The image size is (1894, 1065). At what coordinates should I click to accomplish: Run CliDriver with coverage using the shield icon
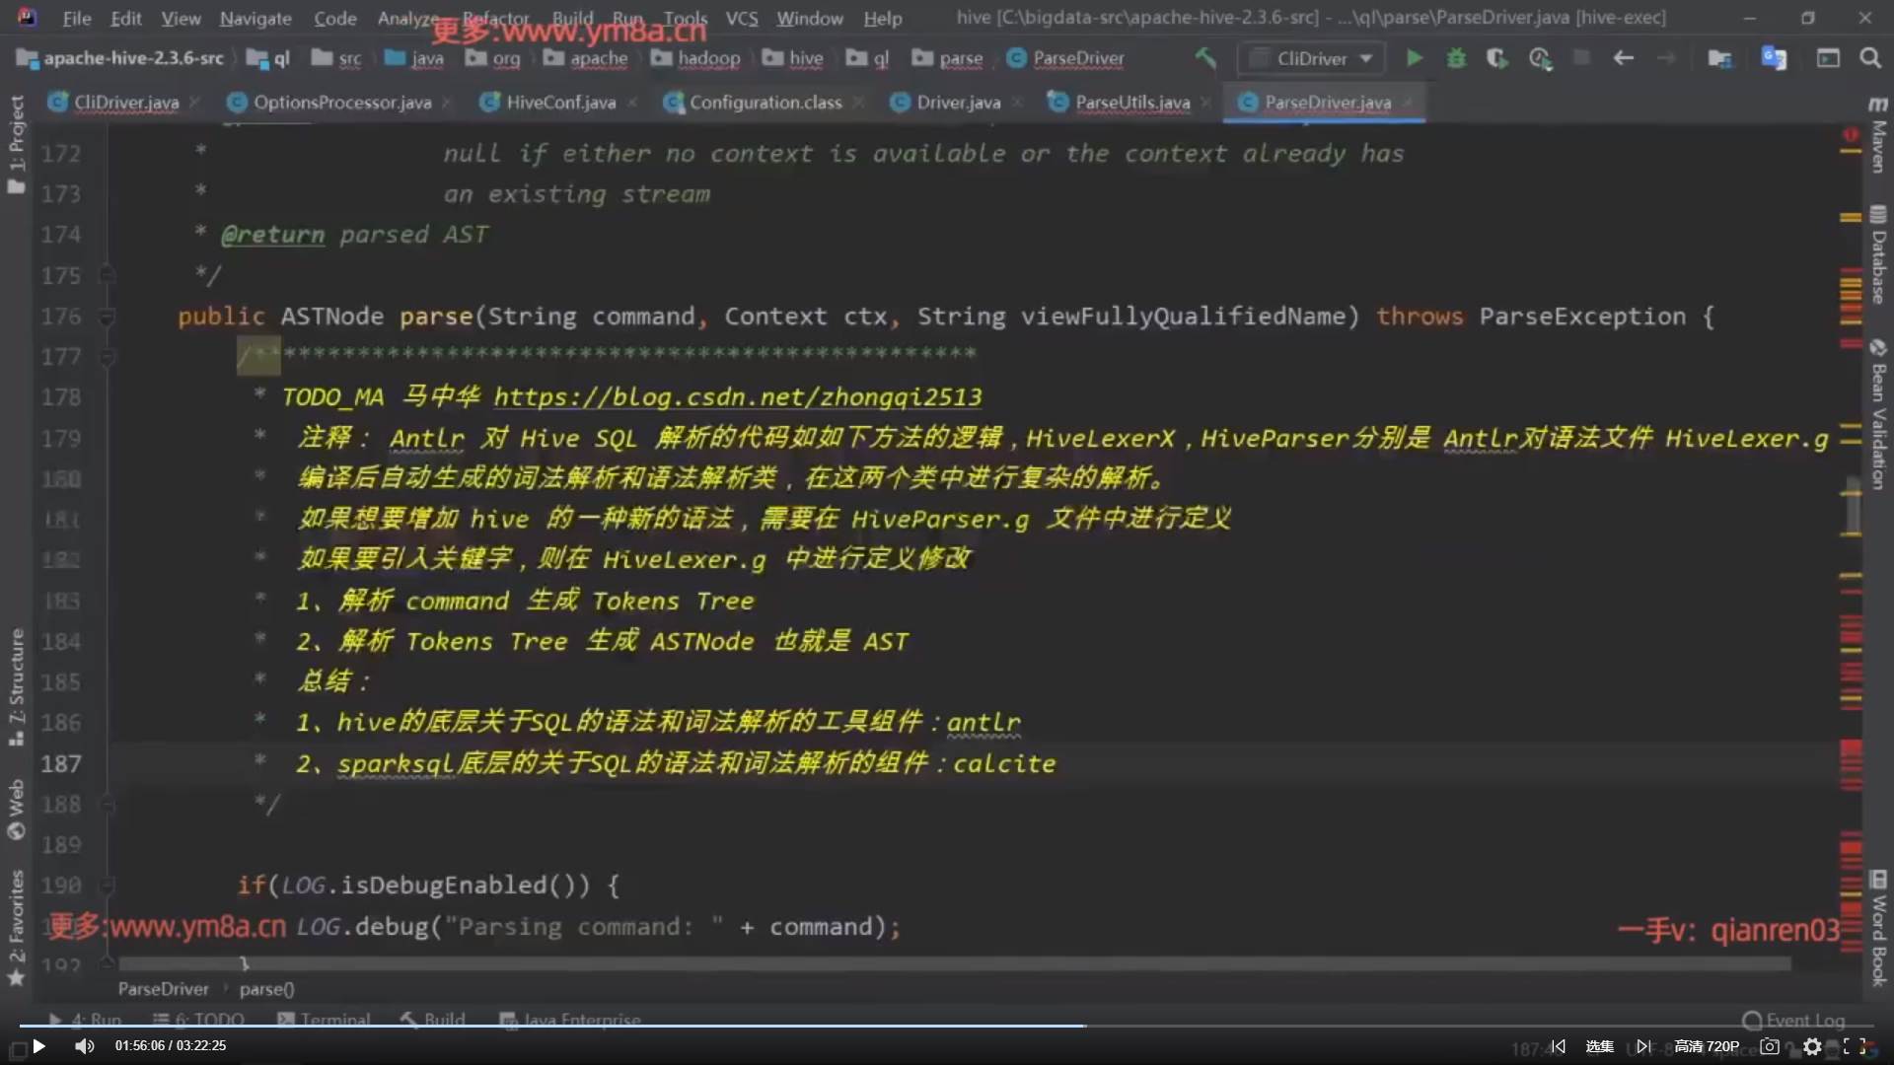coord(1496,58)
